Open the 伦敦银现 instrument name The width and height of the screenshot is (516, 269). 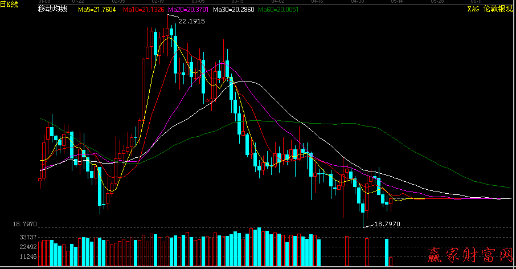(x=498, y=9)
